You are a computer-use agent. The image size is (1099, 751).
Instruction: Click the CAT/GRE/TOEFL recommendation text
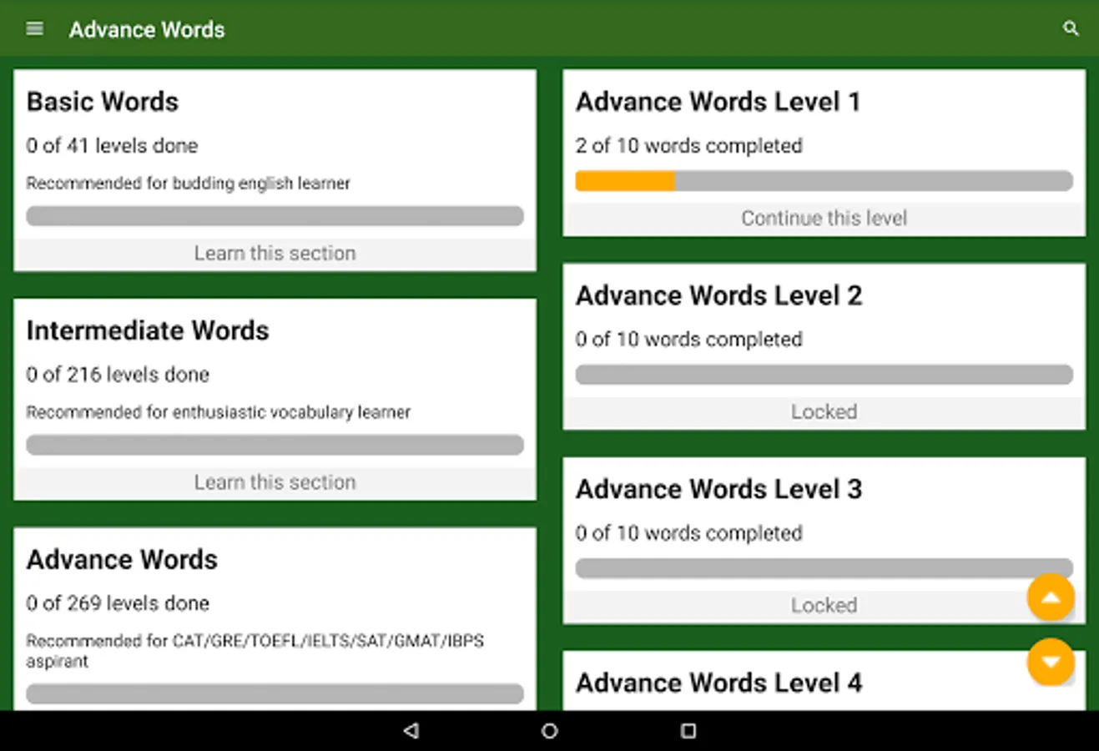coord(255,651)
